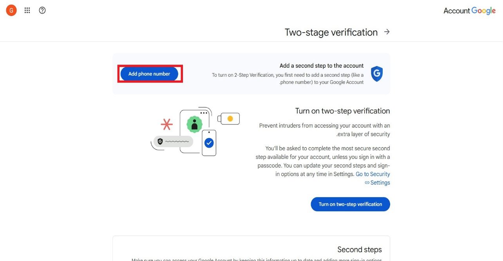Click the Add a second step heading
503x261 pixels.
tap(321, 66)
